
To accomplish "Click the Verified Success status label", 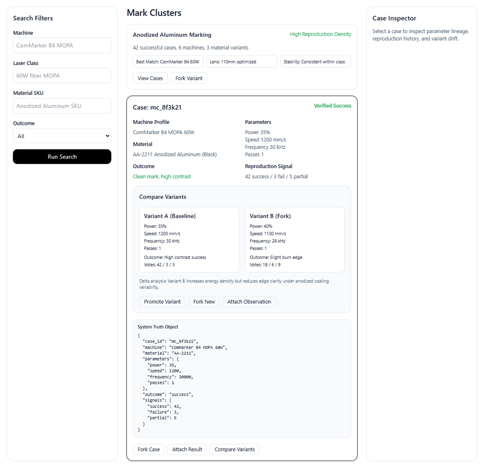I will pyautogui.click(x=333, y=106).
